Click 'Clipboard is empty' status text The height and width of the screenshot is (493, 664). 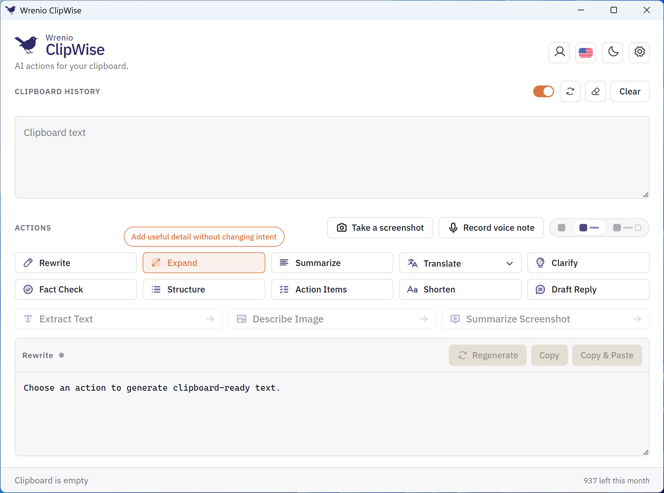tap(52, 481)
